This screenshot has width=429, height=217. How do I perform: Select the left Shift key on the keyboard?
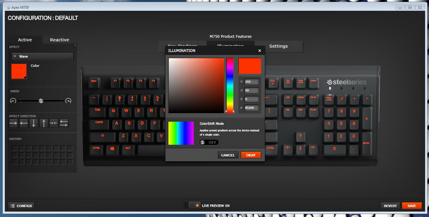(x=102, y=136)
